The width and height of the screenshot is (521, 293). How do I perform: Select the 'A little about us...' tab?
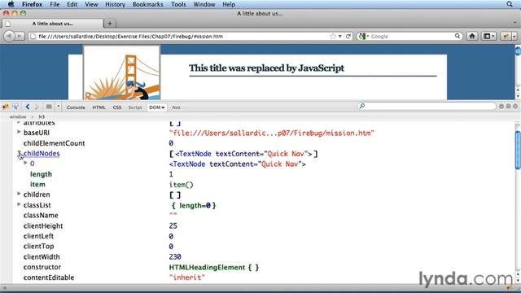pyautogui.click(x=52, y=24)
